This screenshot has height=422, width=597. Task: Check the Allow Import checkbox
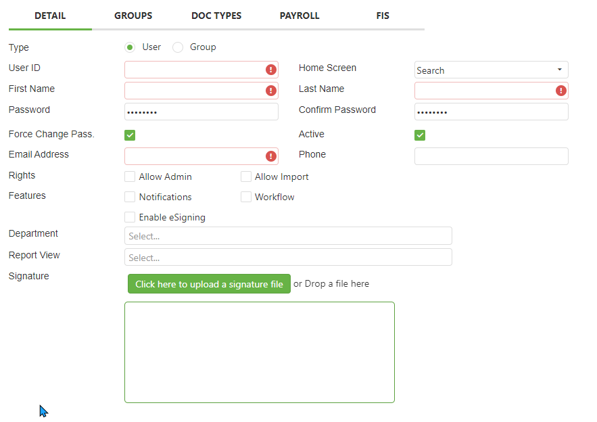coord(246,177)
